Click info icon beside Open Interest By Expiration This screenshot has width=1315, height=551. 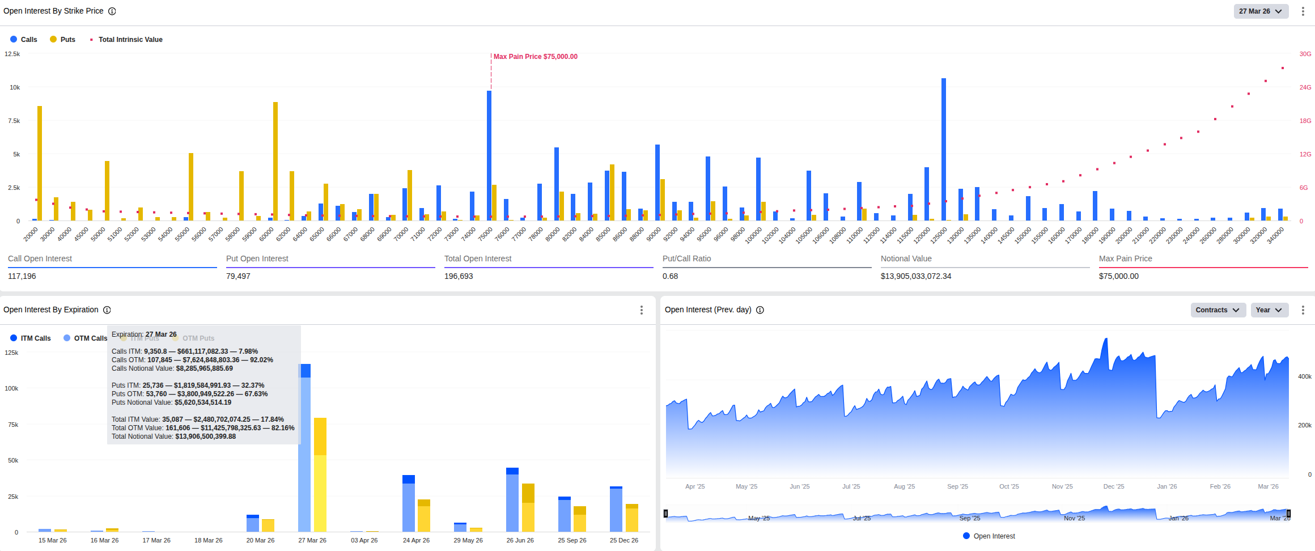click(107, 310)
